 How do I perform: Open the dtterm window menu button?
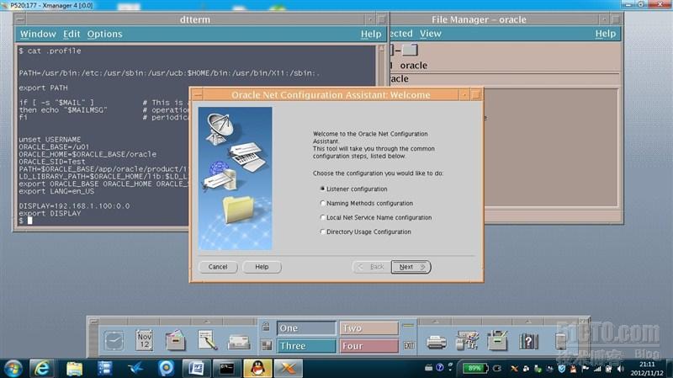tap(19, 19)
